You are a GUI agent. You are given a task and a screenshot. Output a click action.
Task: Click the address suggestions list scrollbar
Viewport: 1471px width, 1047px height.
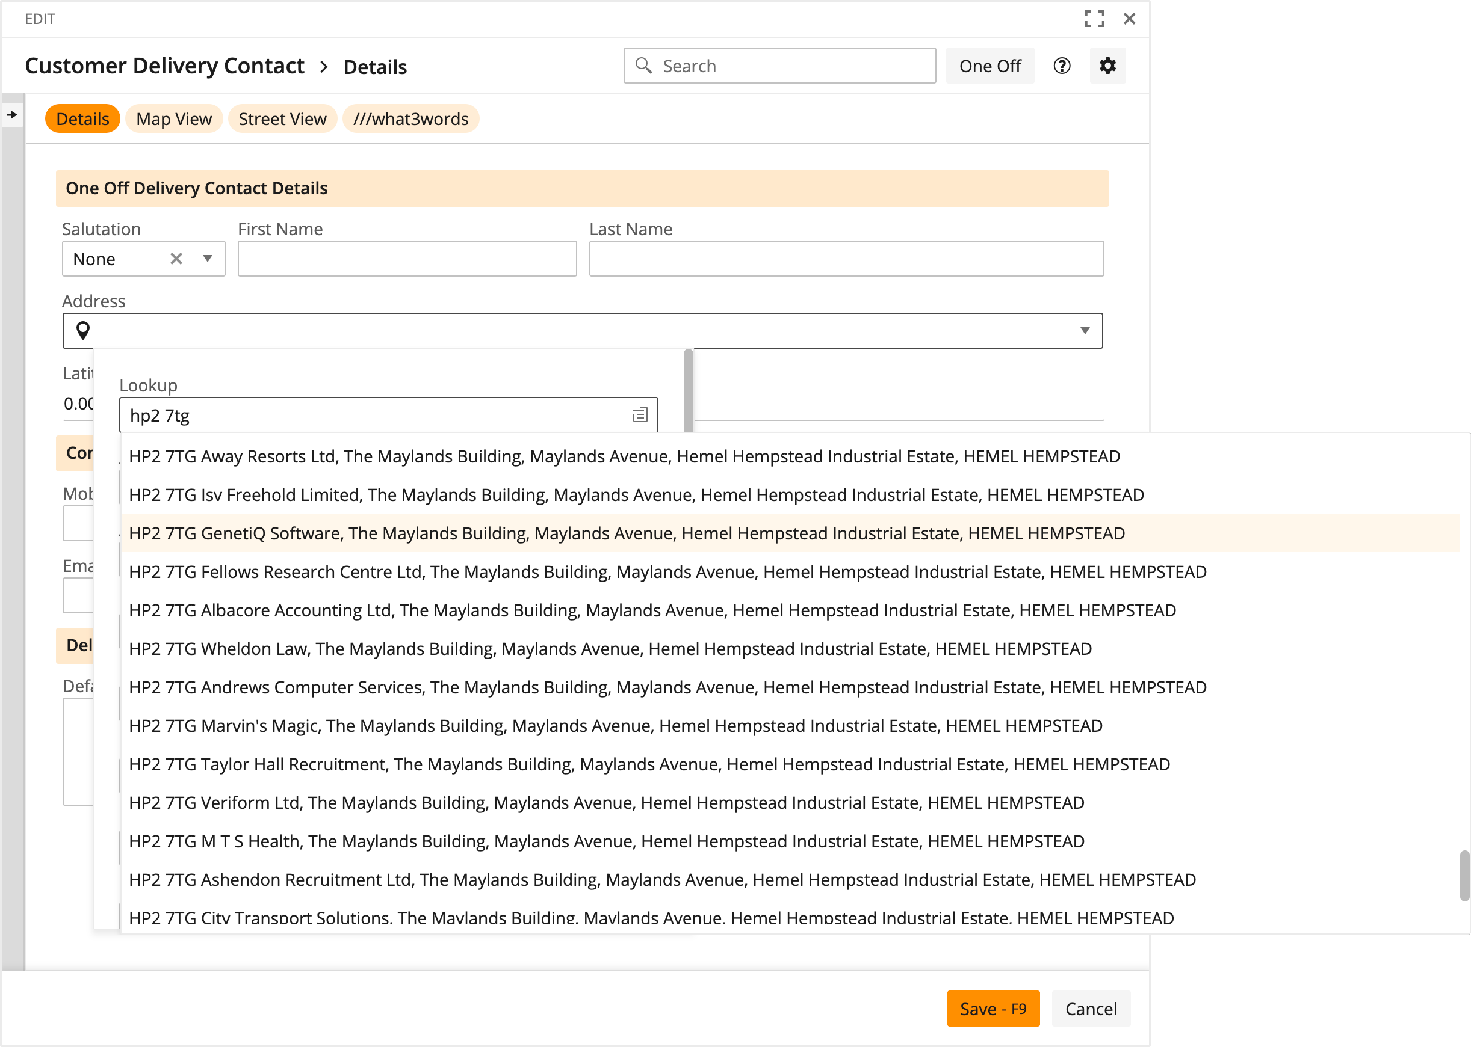click(x=1464, y=875)
